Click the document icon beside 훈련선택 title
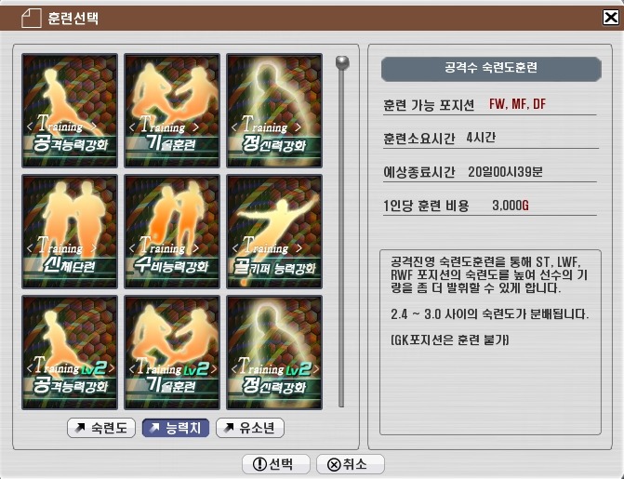Screen dimensions: 624x479 point(31,19)
